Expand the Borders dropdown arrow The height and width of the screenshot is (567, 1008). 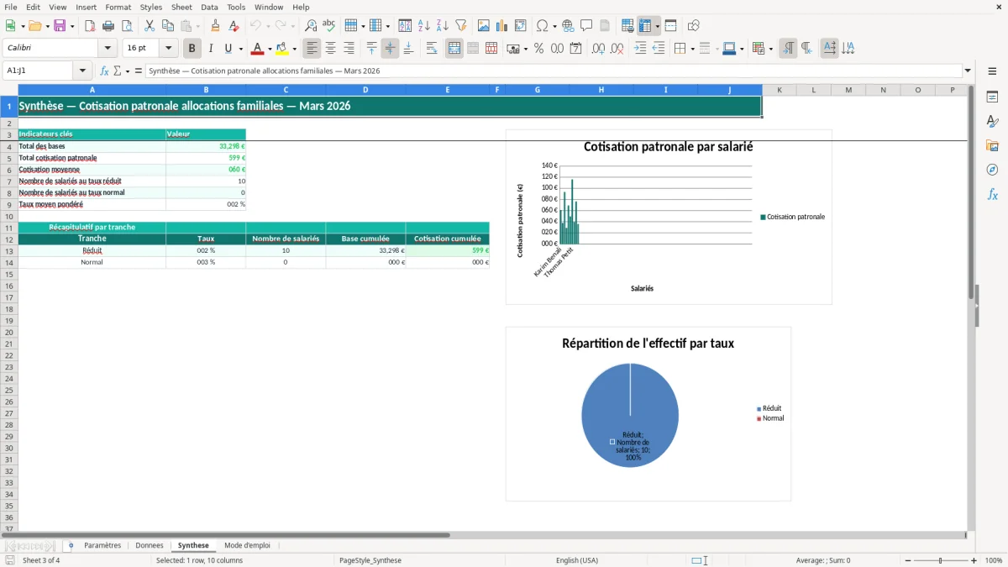pyautogui.click(x=692, y=49)
